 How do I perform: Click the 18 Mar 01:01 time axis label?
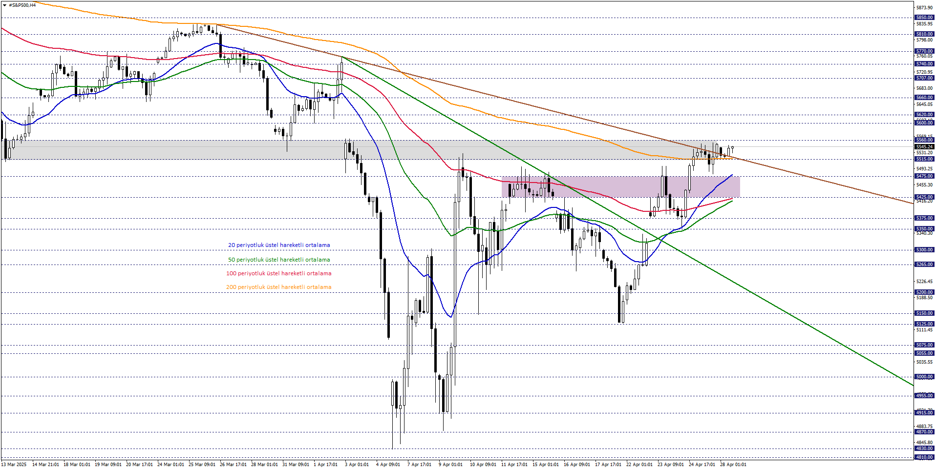click(x=77, y=465)
